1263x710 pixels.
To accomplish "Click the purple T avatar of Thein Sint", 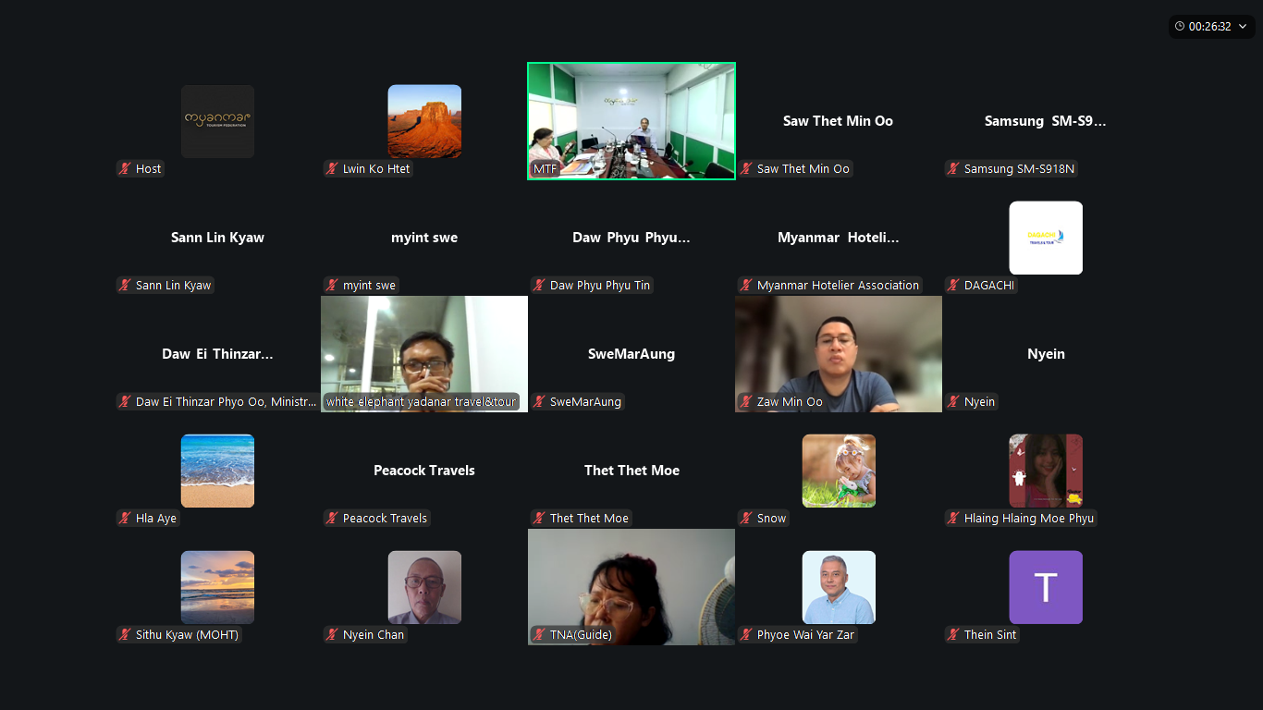I will pyautogui.click(x=1046, y=587).
